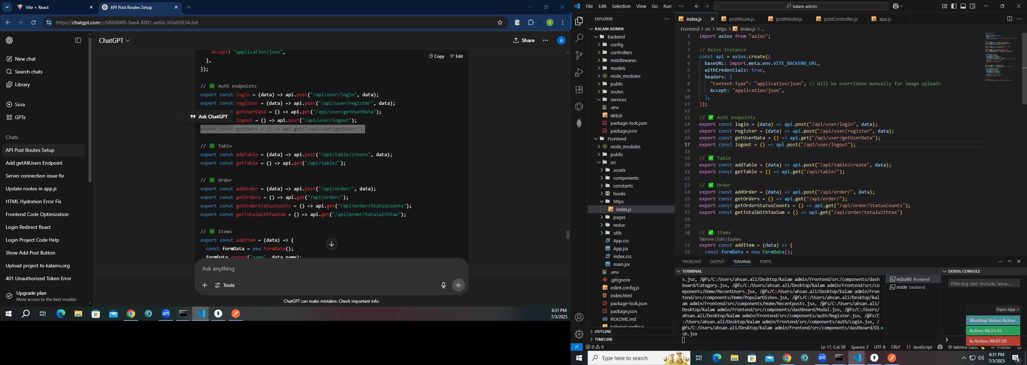Open the Tools button in ChatGPT composer
This screenshot has height=365, width=1027.
[x=225, y=285]
